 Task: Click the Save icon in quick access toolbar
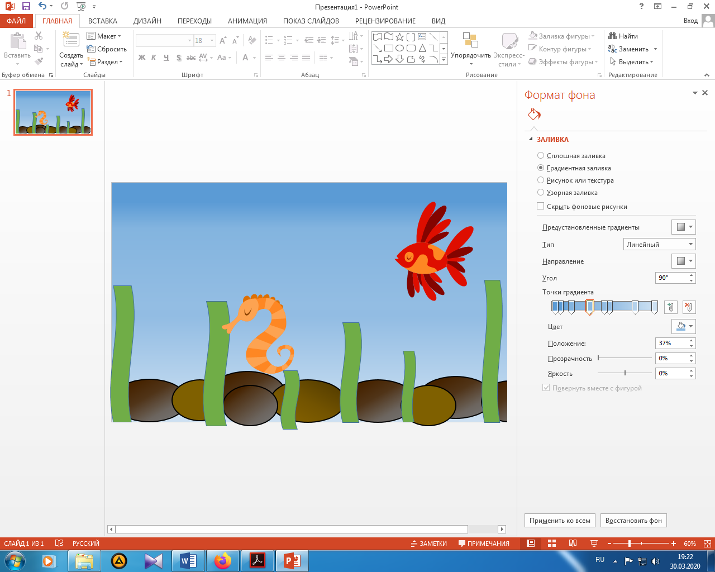click(x=26, y=7)
